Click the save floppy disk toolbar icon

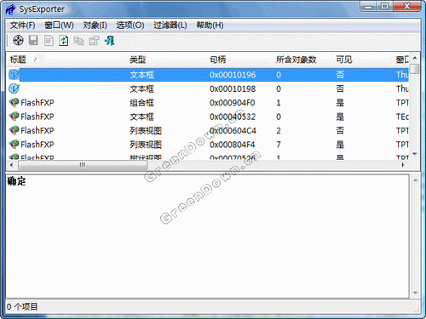(x=33, y=41)
